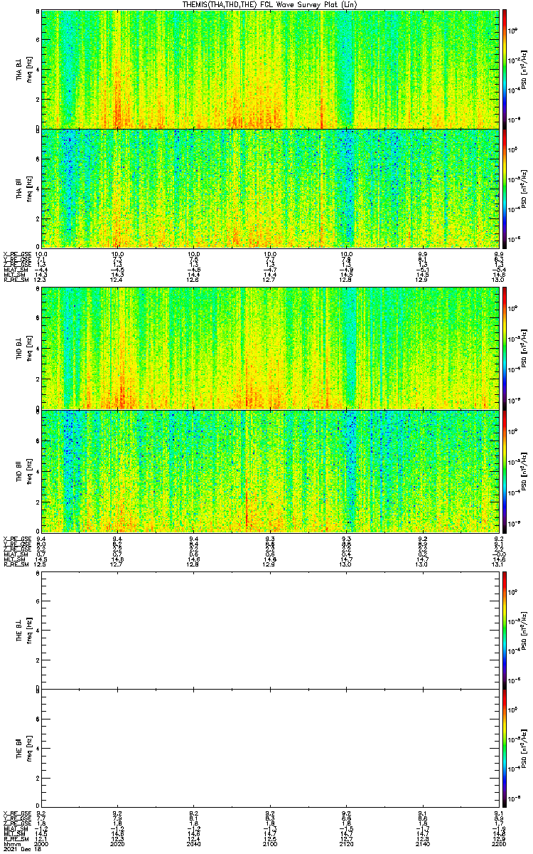Click the 2040 time tick label
This screenshot has width=533, height=854.
click(x=193, y=844)
